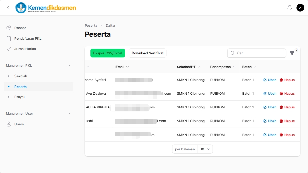Open the Kemendikdasmen logo home
The image size is (308, 173).
(46, 8)
